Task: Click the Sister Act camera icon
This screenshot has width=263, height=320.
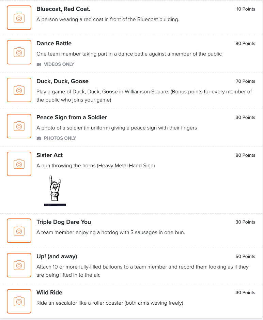Action: point(19,164)
